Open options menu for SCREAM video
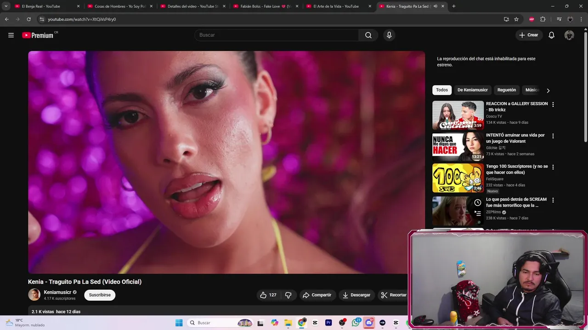 [553, 200]
